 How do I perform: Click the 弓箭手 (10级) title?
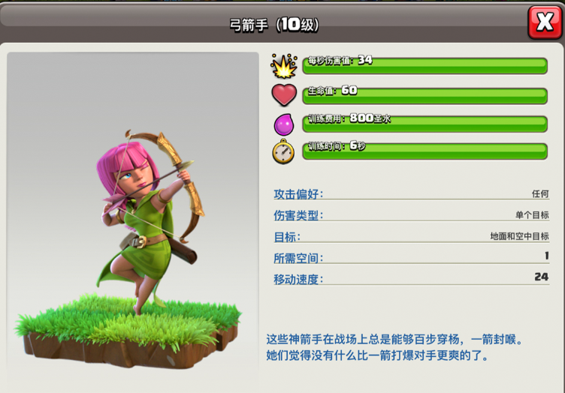pyautogui.click(x=274, y=25)
